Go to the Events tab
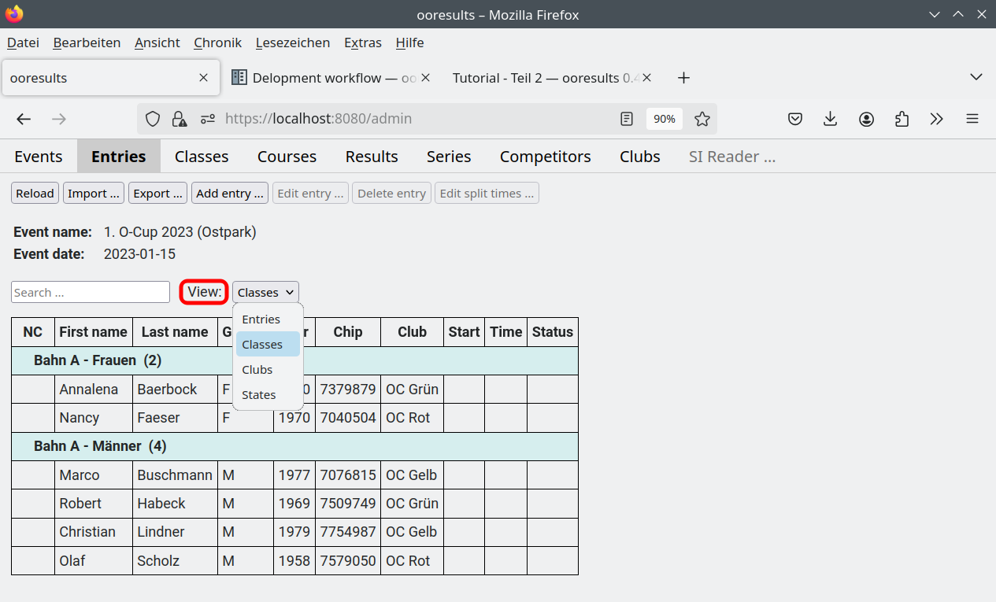Image resolution: width=996 pixels, height=602 pixels. pyautogui.click(x=39, y=157)
